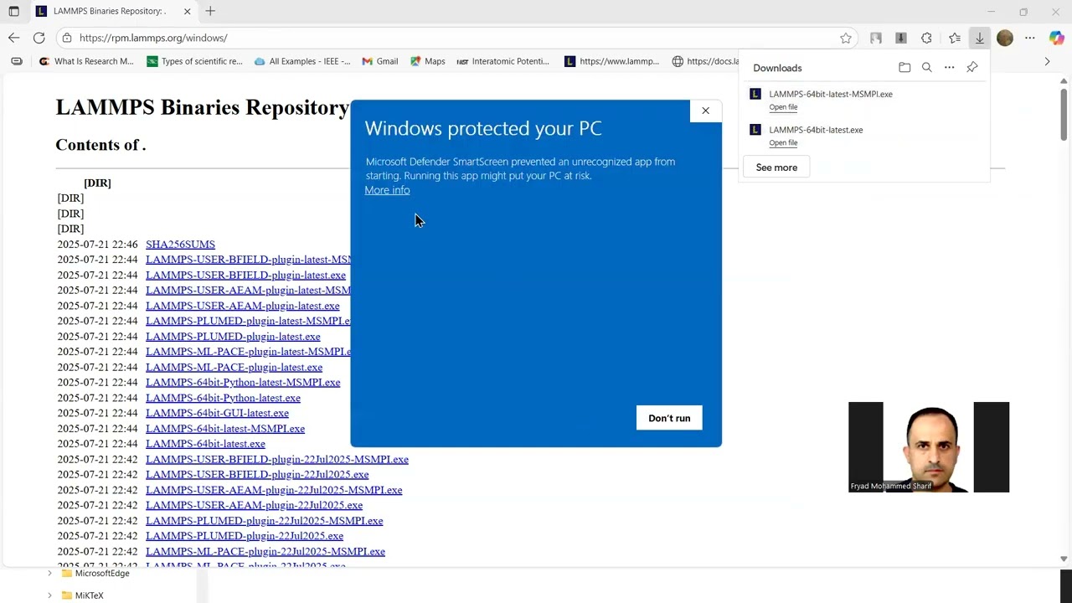Open the What Is Research M... bookmark

click(86, 61)
